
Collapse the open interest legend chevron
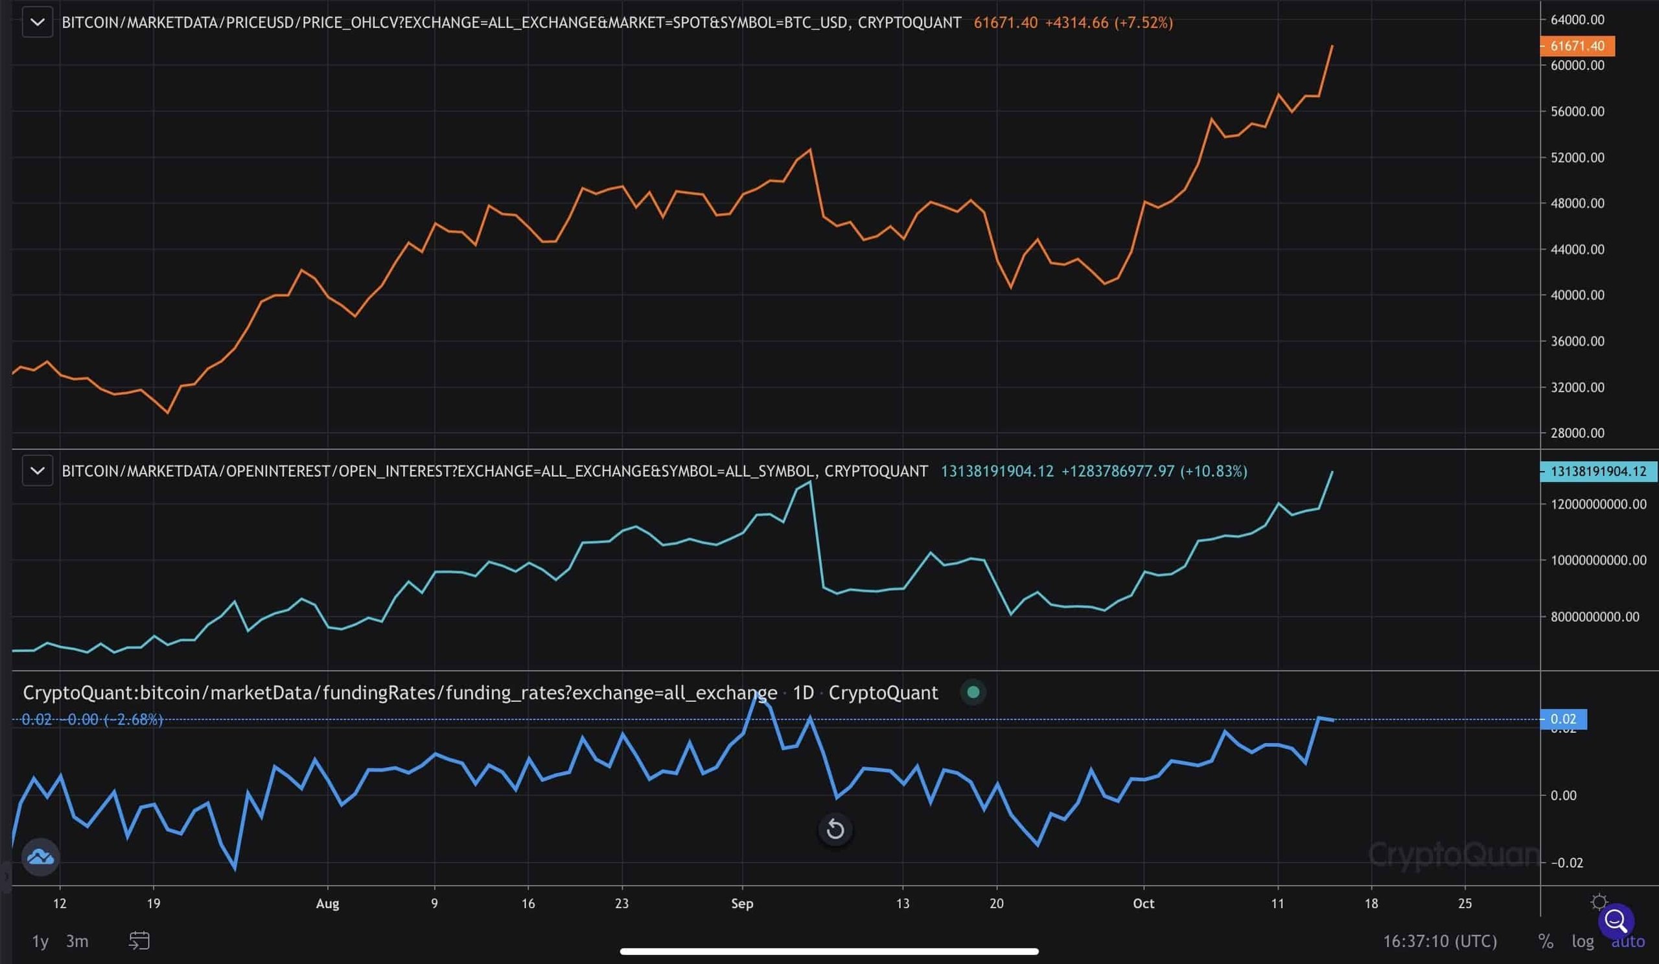point(38,471)
